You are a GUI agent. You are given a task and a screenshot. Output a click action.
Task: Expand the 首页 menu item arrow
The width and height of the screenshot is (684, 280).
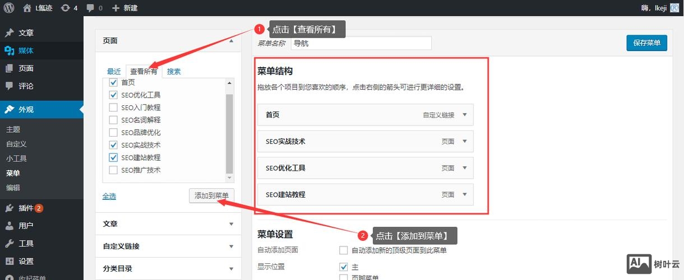pos(464,115)
